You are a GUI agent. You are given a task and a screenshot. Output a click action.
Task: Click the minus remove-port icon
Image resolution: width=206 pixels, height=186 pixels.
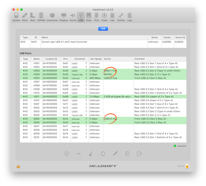79,154
